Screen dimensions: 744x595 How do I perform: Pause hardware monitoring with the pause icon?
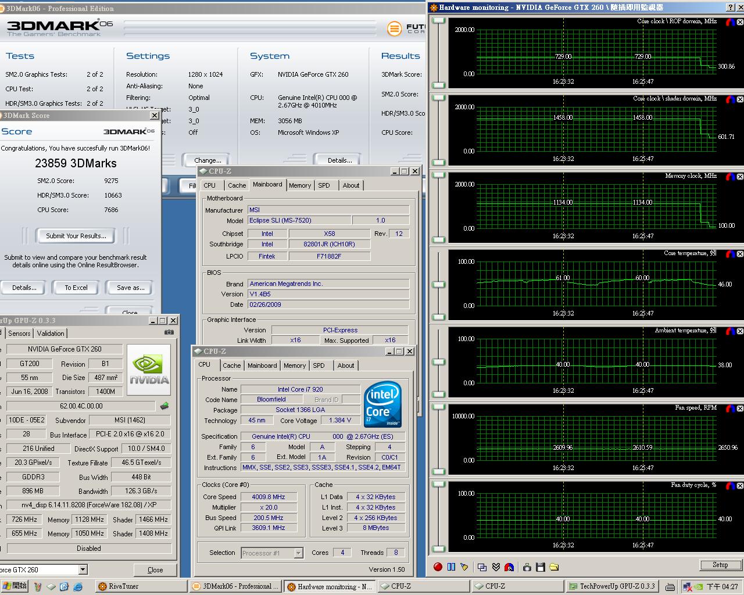pyautogui.click(x=451, y=567)
